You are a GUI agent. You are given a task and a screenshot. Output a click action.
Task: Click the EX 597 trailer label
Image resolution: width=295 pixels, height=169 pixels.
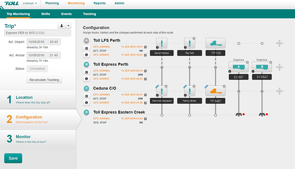coord(239,77)
